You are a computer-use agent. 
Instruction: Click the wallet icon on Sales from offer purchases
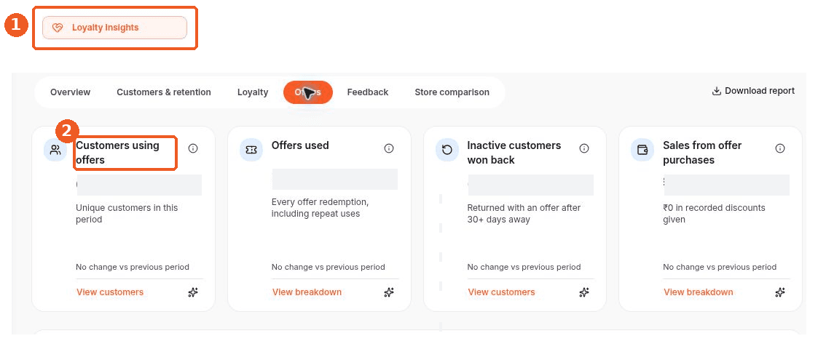(642, 150)
